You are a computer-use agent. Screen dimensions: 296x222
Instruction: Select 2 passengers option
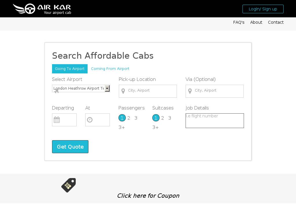[x=129, y=118]
